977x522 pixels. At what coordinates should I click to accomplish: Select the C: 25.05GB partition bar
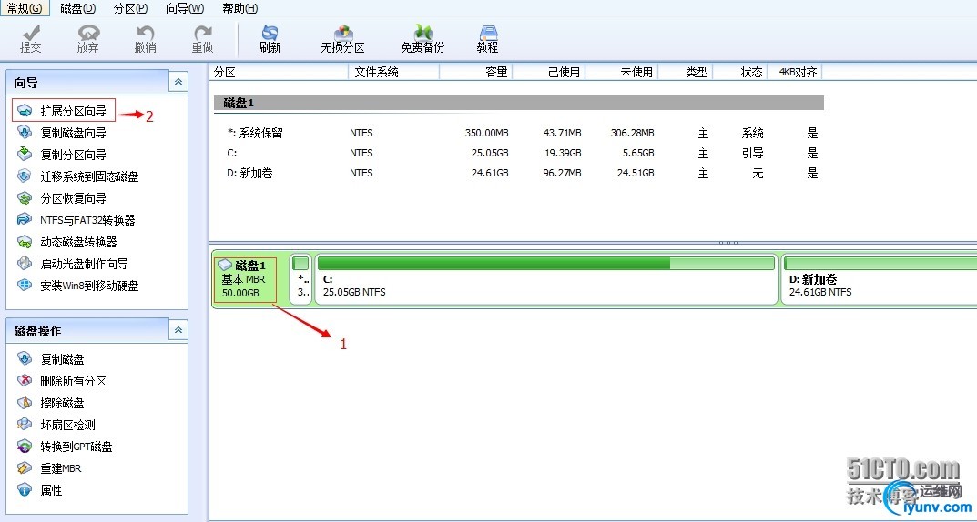click(x=546, y=279)
